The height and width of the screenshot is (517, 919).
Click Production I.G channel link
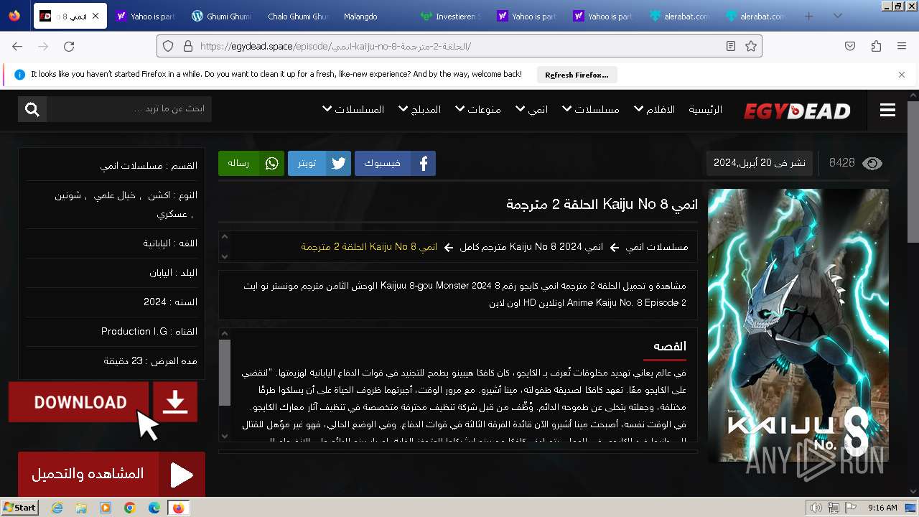pos(134,332)
